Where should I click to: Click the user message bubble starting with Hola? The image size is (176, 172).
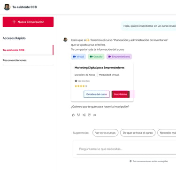pos(149,26)
